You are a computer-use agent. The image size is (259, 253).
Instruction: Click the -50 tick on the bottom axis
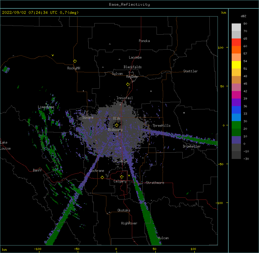(77, 249)
